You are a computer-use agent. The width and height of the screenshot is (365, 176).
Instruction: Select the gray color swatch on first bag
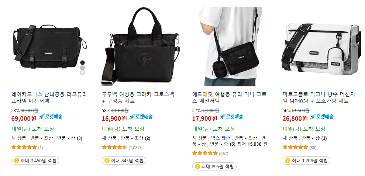click(83, 68)
